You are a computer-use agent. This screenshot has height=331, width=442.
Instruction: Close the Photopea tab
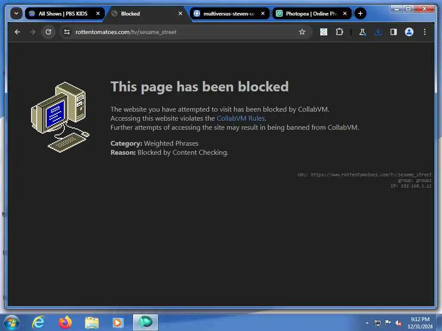pos(345,13)
